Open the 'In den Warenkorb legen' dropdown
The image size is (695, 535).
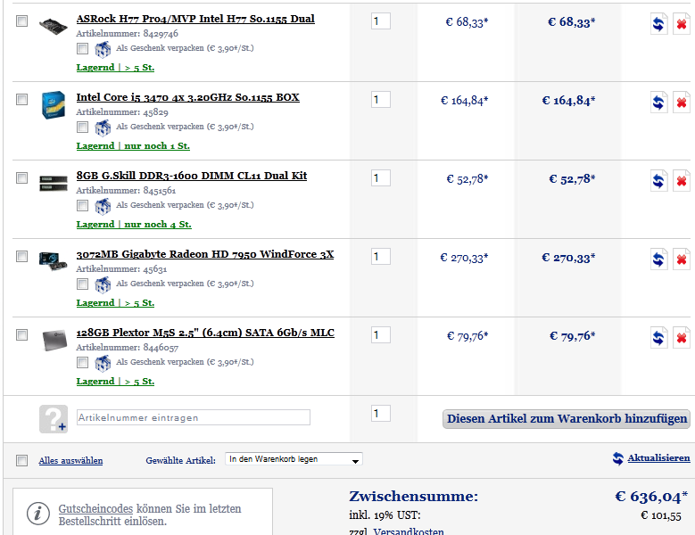(294, 459)
